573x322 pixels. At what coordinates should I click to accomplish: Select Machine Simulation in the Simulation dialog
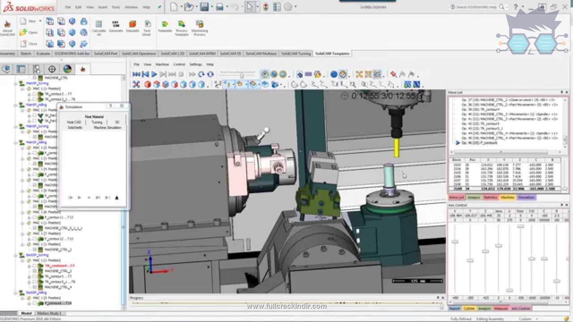point(107,127)
